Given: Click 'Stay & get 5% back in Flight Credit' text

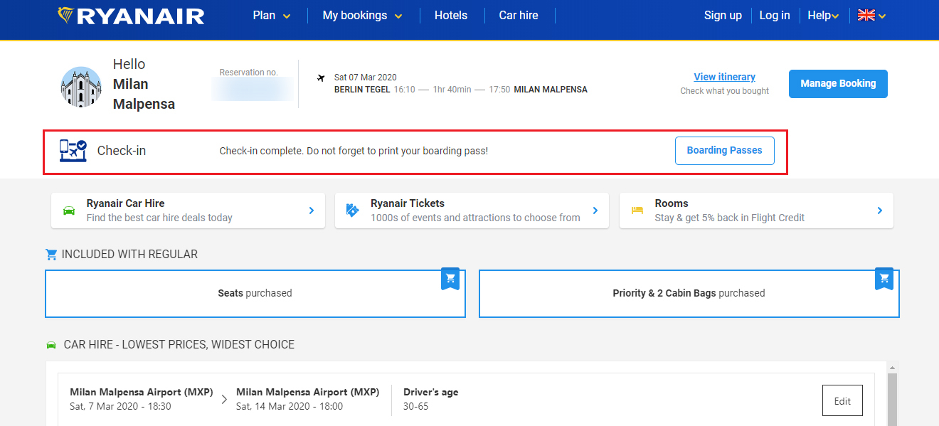Looking at the screenshot, I should pos(730,218).
